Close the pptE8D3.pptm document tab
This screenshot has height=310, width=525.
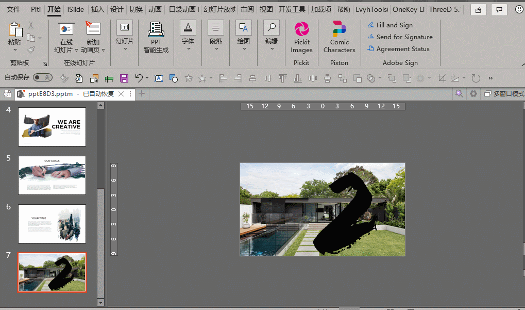click(121, 94)
